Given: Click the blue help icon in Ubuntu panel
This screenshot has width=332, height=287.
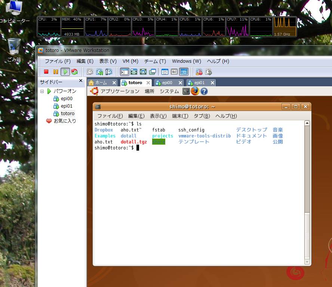Looking at the screenshot, I should pos(204,91).
